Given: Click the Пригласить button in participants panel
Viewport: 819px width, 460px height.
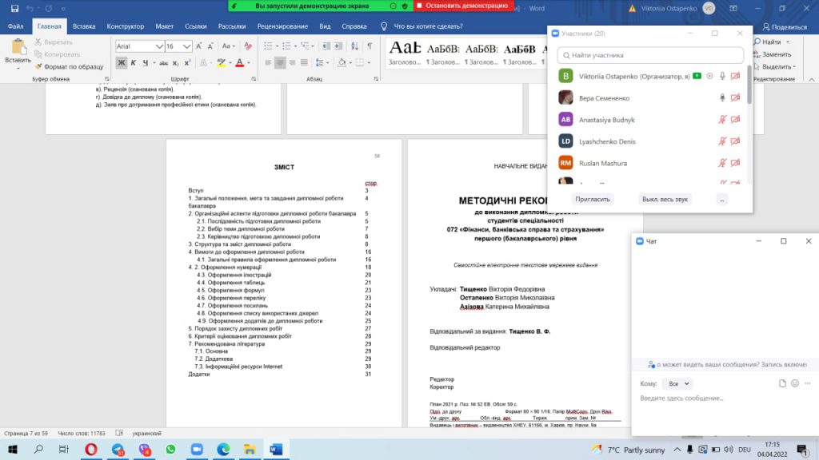Looking at the screenshot, I should [x=593, y=199].
